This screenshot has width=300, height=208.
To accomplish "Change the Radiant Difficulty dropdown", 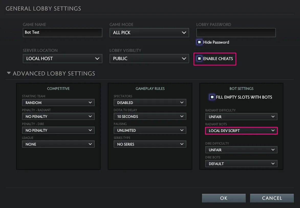I will click(241, 117).
